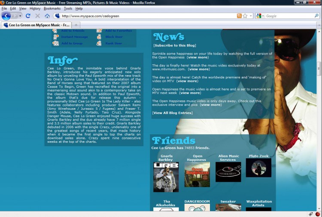Click view more after 'the Open Happiness'

(198, 57)
